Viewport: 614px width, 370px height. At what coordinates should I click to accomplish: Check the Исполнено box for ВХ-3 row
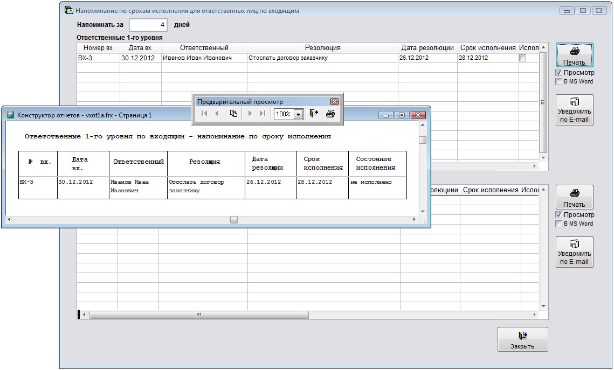522,58
